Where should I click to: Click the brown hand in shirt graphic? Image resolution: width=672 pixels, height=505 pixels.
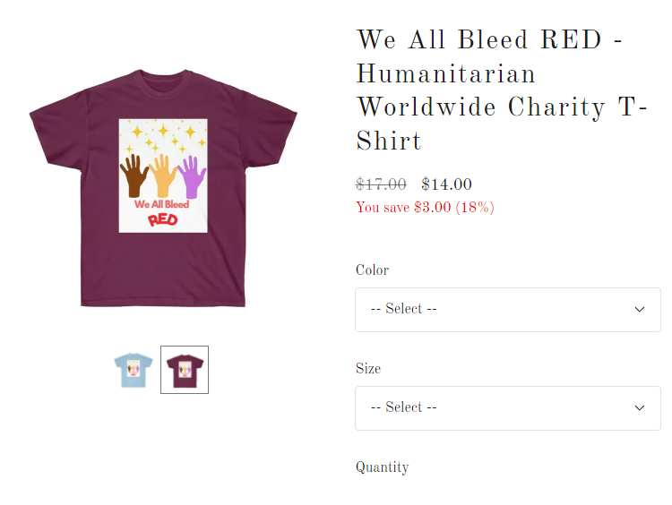click(x=134, y=175)
